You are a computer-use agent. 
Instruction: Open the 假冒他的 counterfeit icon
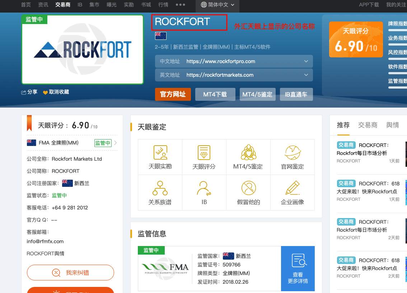click(248, 188)
